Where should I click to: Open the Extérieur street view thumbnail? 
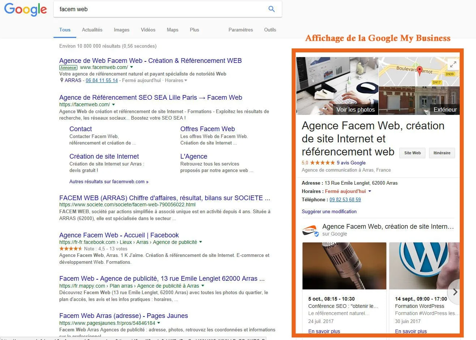click(x=419, y=101)
